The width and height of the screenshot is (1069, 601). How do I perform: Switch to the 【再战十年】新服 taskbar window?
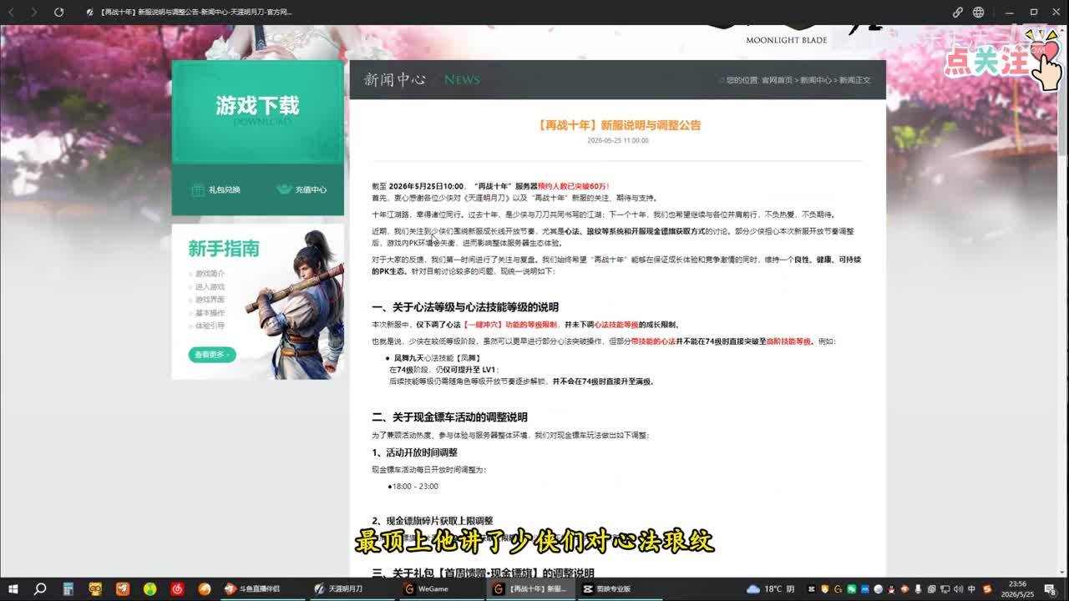pyautogui.click(x=530, y=588)
